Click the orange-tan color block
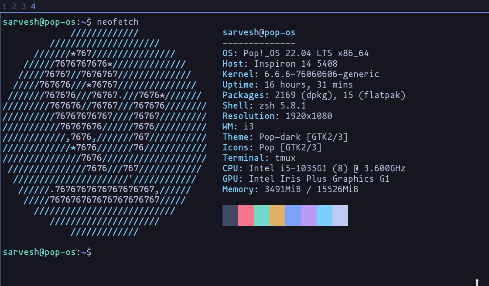Screen dimensions: 489x286 click(277, 215)
